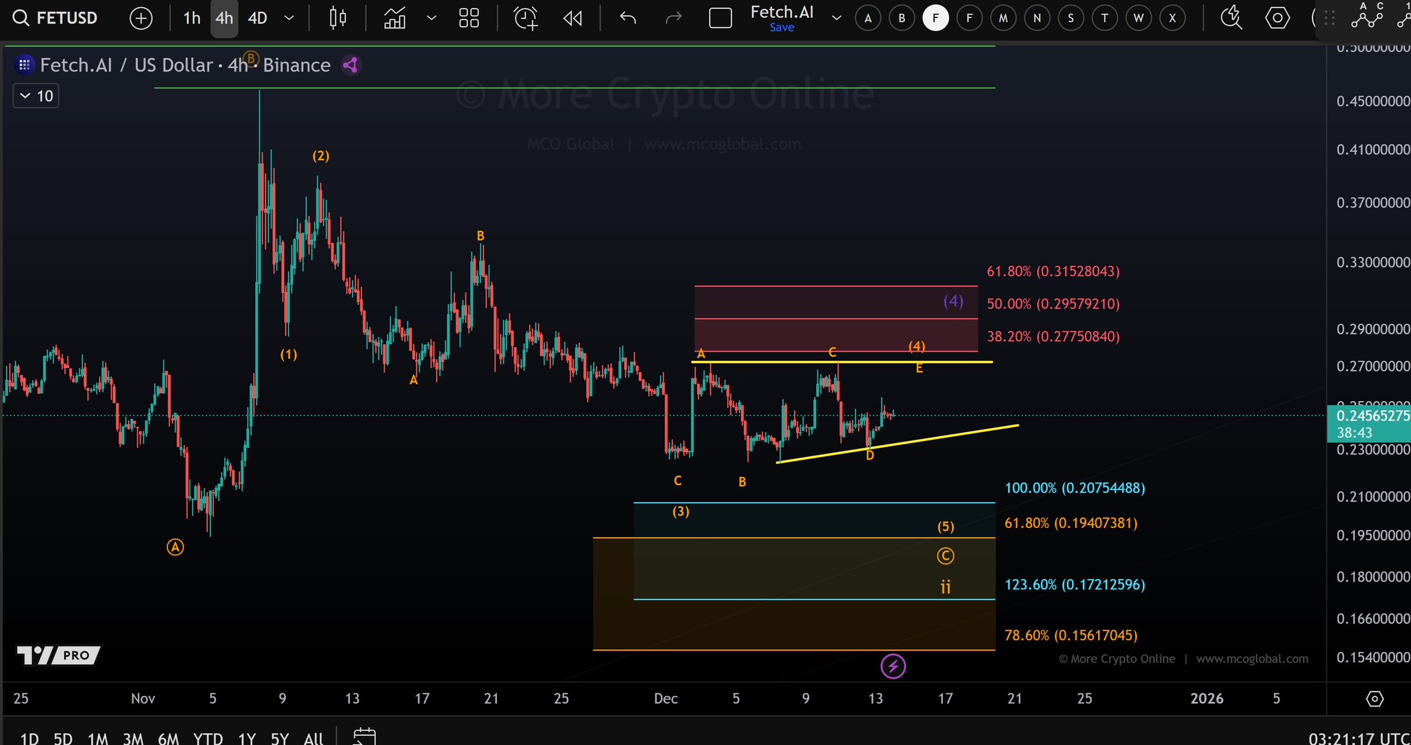
Task: Switch to layout circle M
Action: 1003,18
